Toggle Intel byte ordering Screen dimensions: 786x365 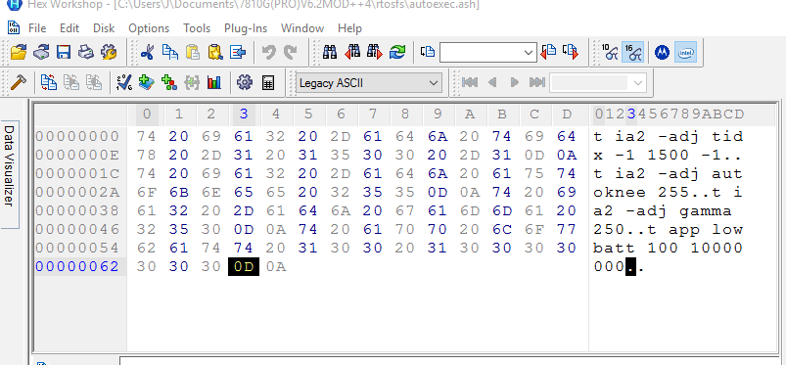coord(685,52)
